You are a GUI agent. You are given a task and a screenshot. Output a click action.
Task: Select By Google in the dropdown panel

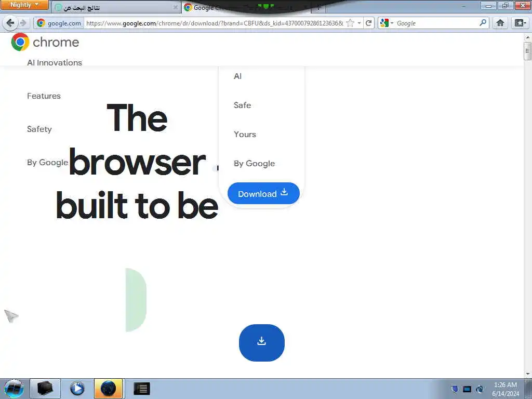[254, 164]
